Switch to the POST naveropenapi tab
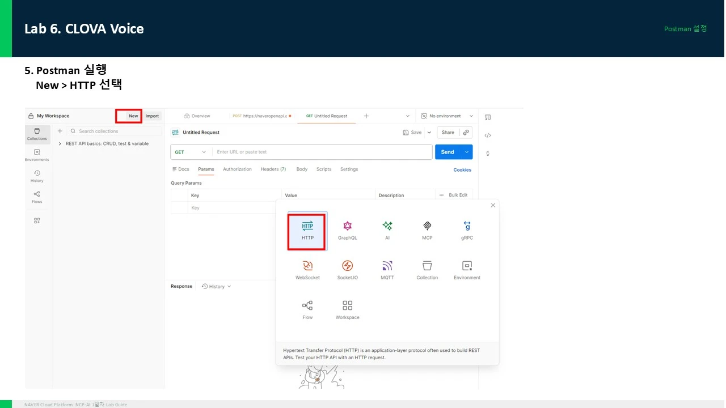726x408 pixels. [x=261, y=116]
